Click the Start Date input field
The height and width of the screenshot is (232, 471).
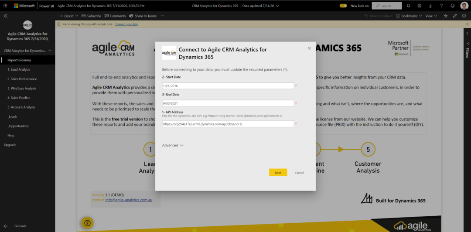(x=228, y=86)
